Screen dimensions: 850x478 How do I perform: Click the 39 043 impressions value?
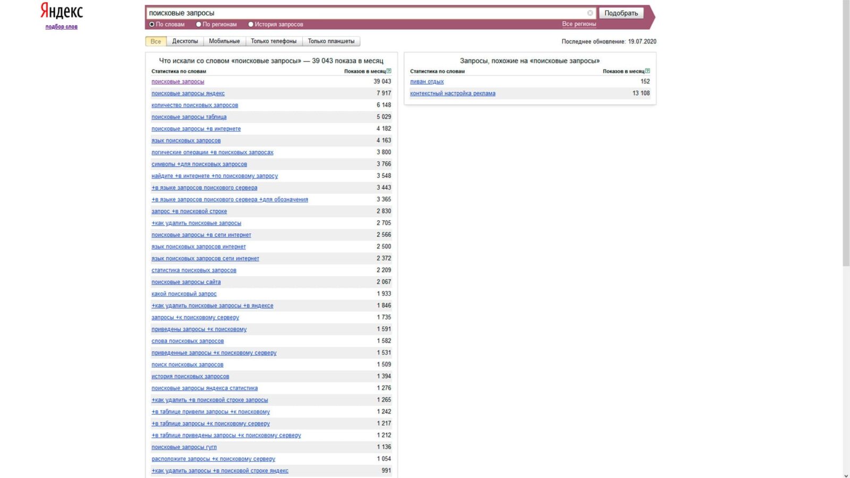(382, 81)
